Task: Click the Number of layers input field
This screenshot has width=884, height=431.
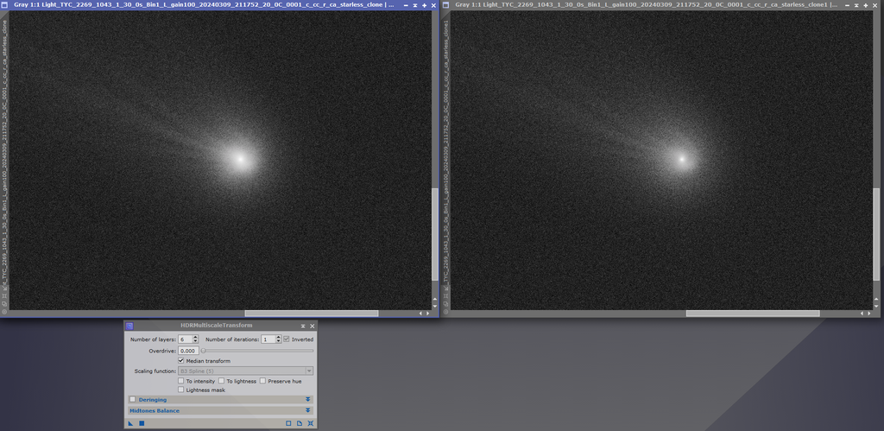Action: pos(185,339)
